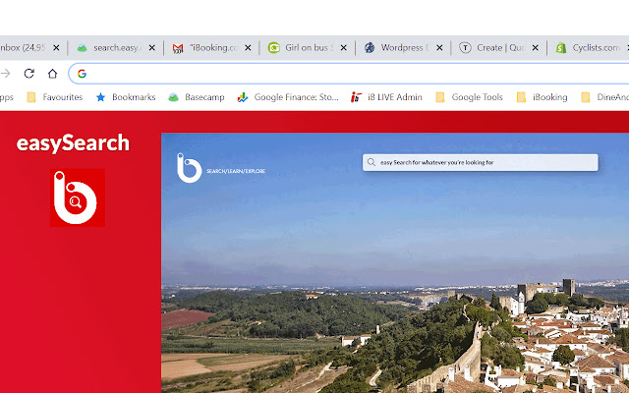The image size is (629, 393).
Task: Click the Google icon in address bar
Action: pyautogui.click(x=82, y=74)
